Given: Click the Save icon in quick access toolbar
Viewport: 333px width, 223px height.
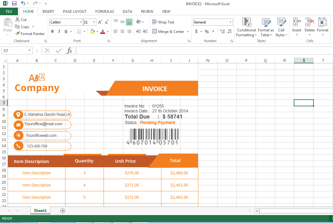Looking at the screenshot, I should [x=14, y=4].
